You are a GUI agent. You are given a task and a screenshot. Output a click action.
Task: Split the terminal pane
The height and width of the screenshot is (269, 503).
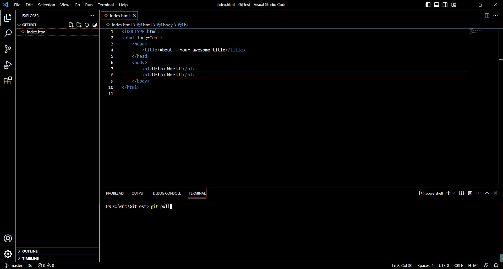pyautogui.click(x=462, y=193)
